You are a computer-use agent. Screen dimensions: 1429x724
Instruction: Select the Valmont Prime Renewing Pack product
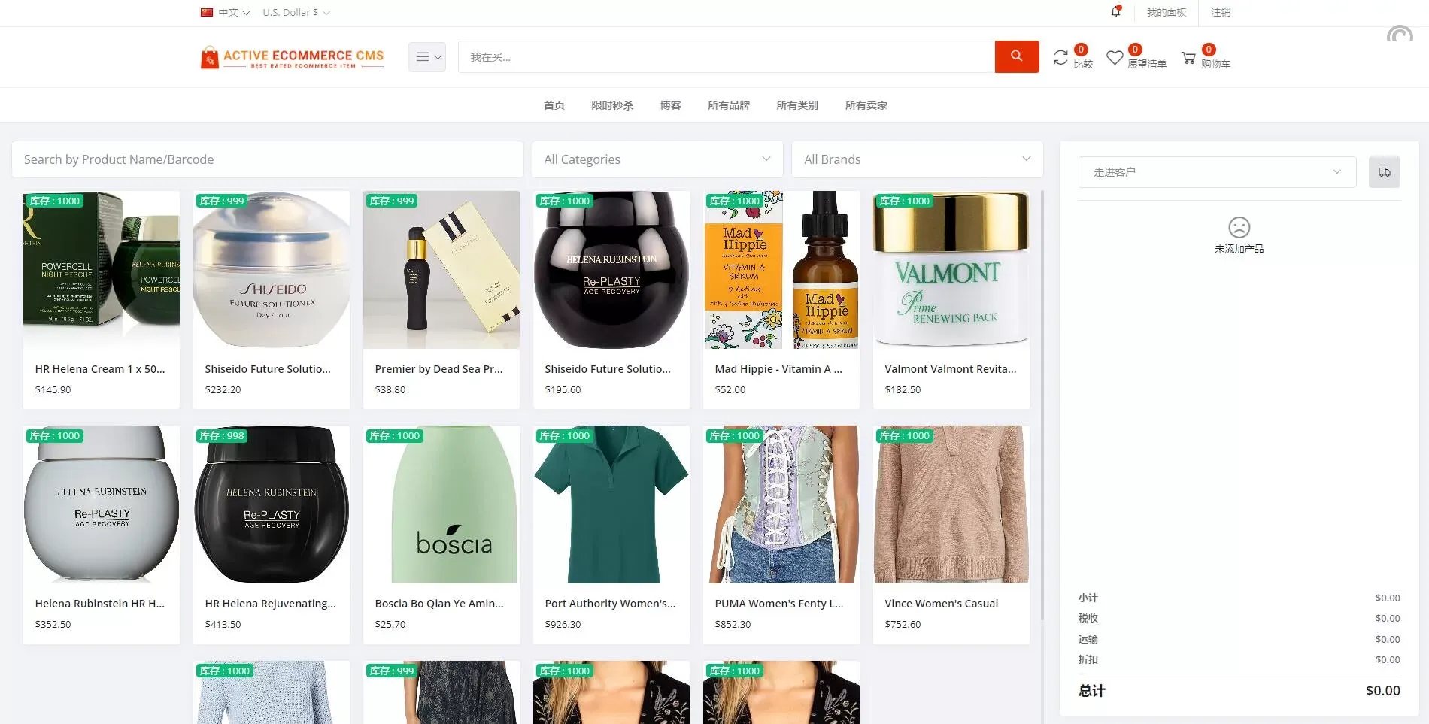point(951,299)
